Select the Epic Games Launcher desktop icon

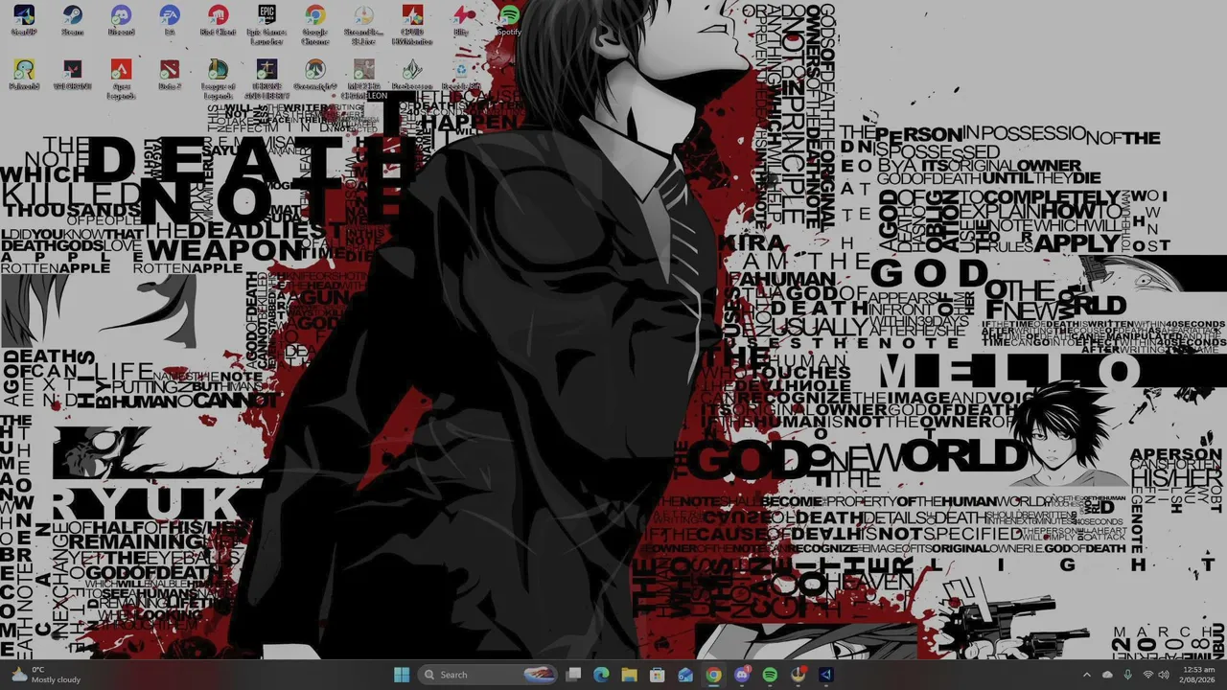click(x=266, y=25)
